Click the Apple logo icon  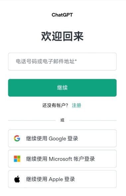pos(17,179)
